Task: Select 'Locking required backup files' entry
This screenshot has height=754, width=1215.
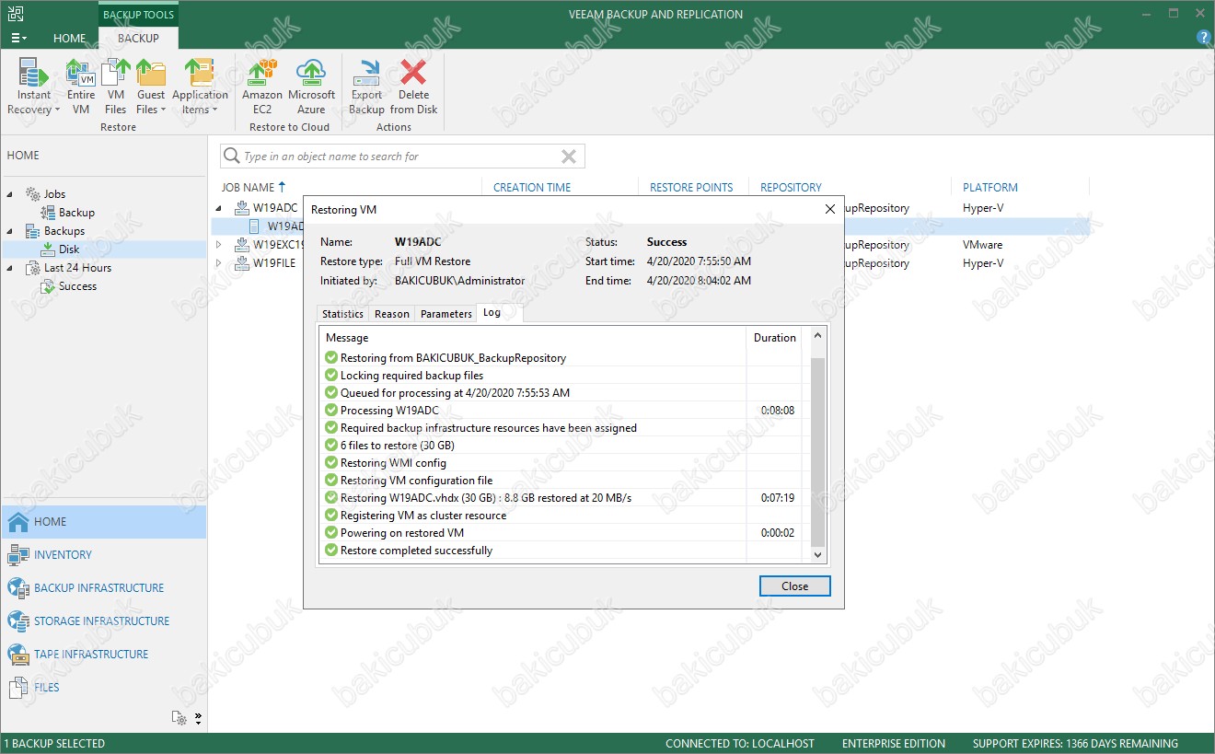Action: [560, 376]
